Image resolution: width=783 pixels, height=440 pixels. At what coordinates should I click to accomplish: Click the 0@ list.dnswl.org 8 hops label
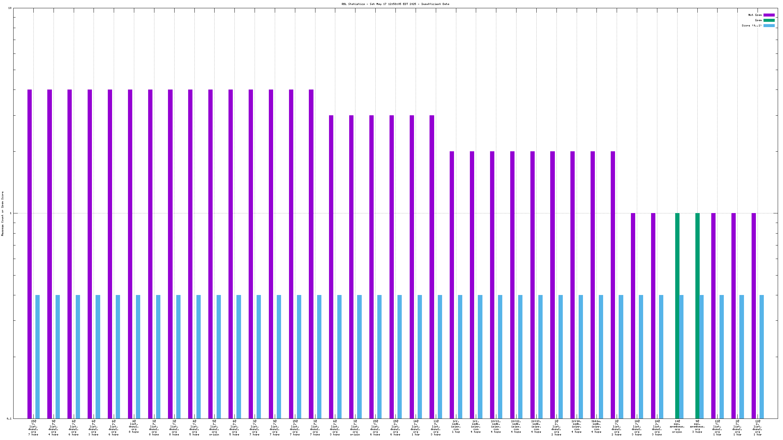[x=134, y=426]
